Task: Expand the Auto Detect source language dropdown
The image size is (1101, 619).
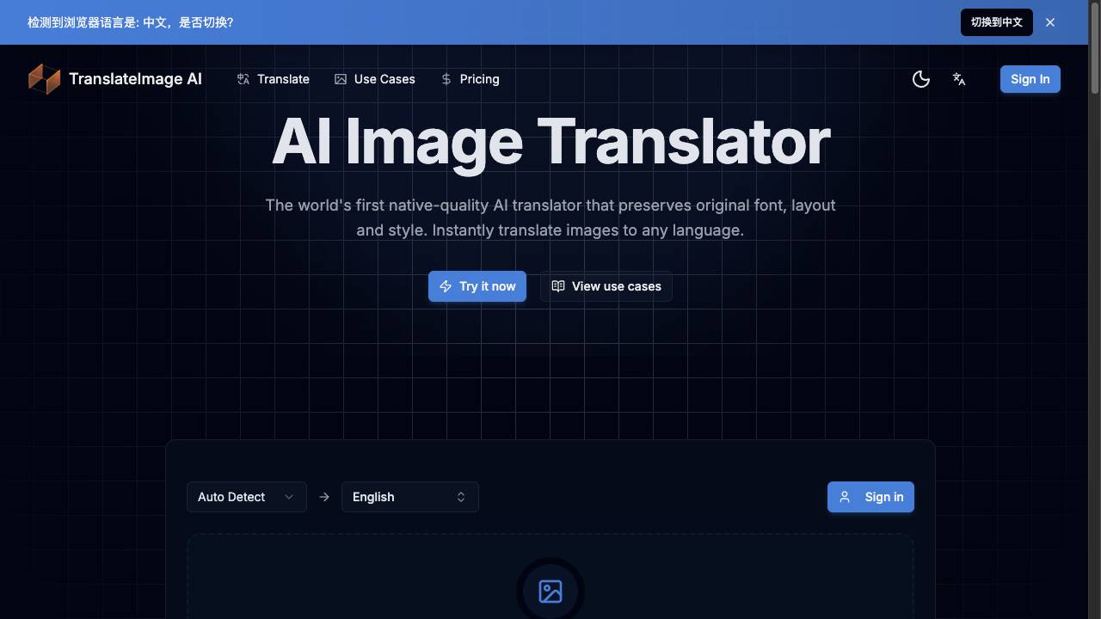Action: click(x=247, y=497)
